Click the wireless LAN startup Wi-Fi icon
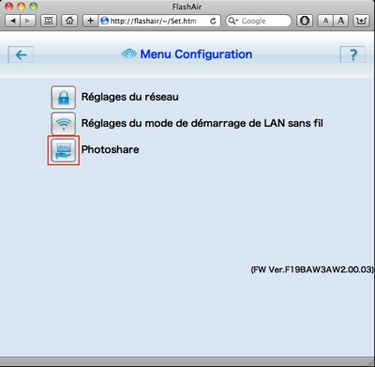This screenshot has width=375, height=367. click(x=64, y=124)
